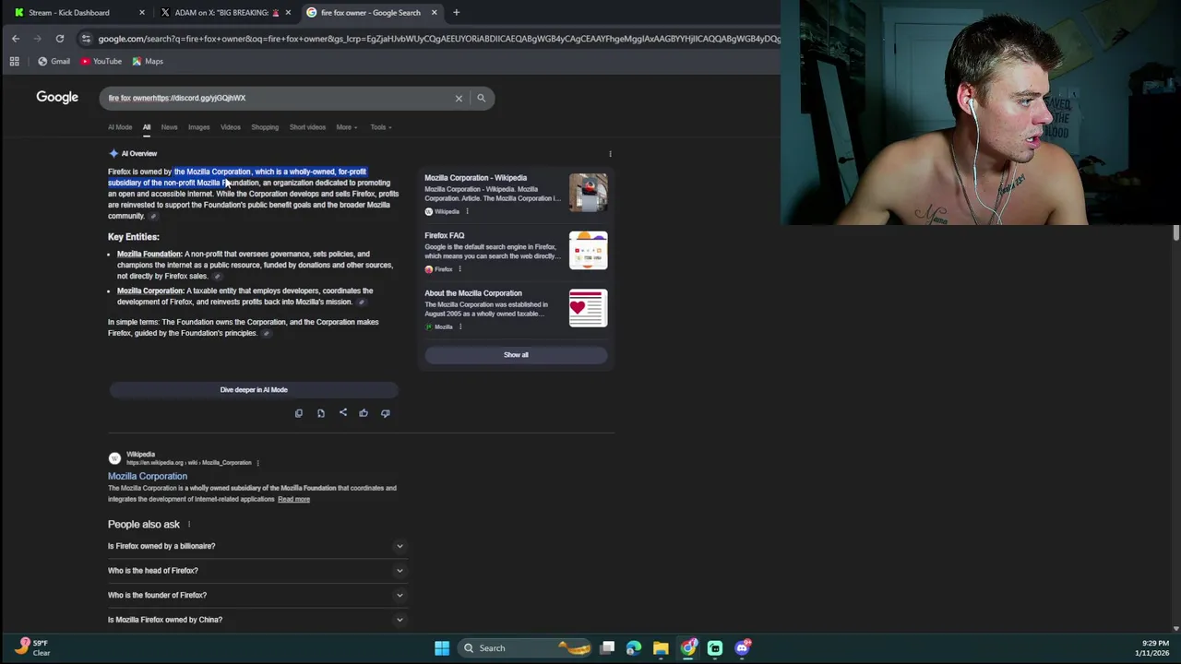This screenshot has width=1181, height=664.
Task: Open the clock showing 9:29 PM
Action: point(1153,648)
